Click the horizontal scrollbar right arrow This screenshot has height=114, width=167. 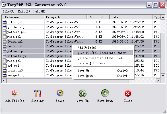[x=158, y=81]
